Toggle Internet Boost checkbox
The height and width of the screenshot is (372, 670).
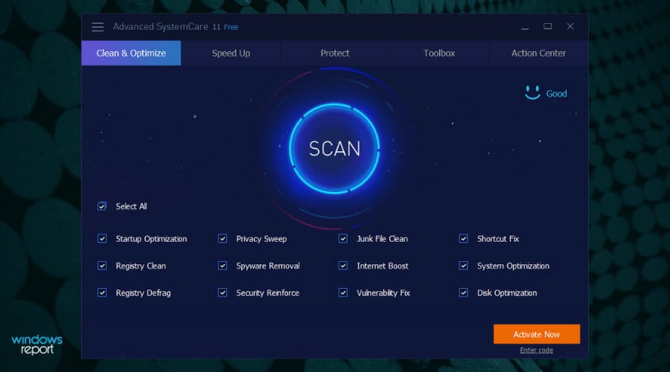coord(342,266)
